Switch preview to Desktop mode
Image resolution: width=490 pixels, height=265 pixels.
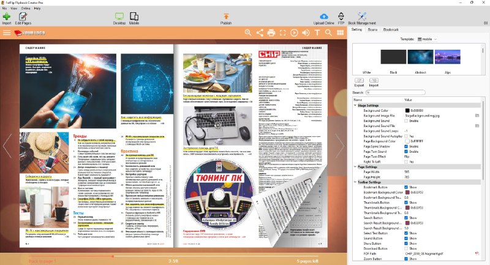point(119,18)
